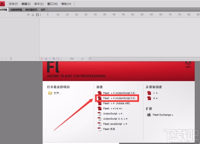200x144 pixels.
Task: Create Flash JavaScript file link
Action: point(115,124)
